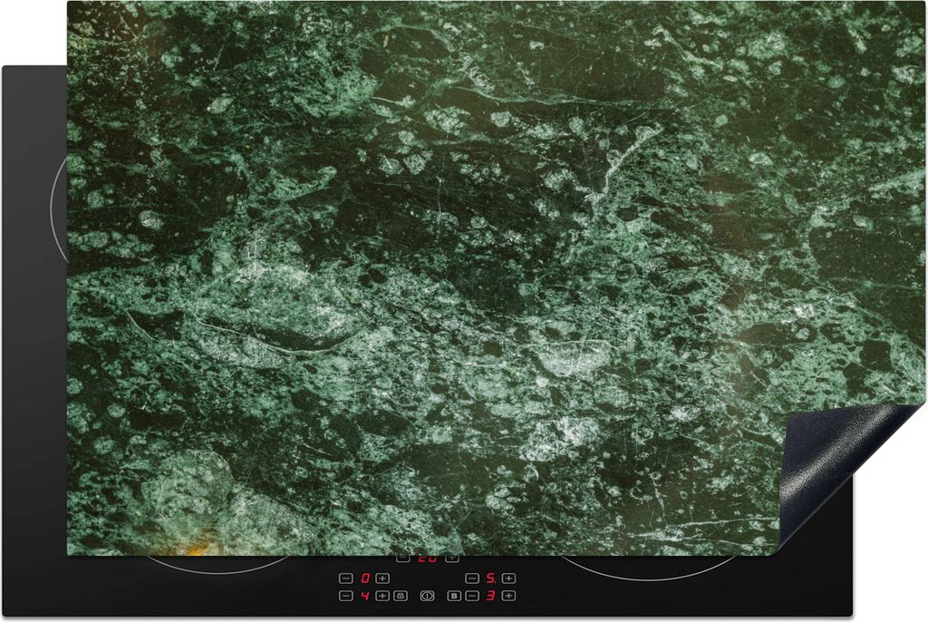Tap the timer minus button
This screenshot has width=928, height=622.
403,558
